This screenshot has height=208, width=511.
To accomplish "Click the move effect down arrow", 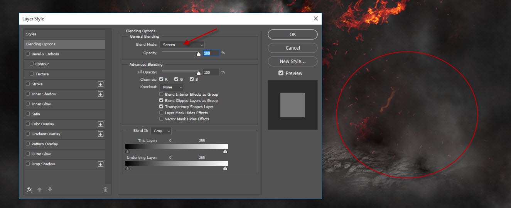I will pyautogui.click(x=49, y=190).
